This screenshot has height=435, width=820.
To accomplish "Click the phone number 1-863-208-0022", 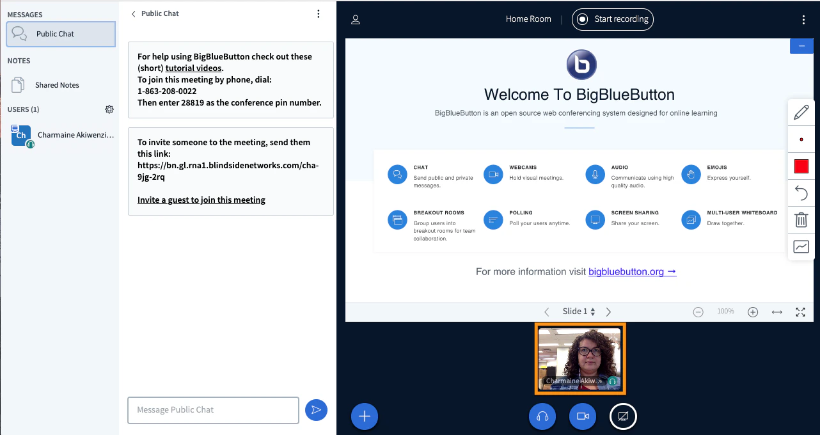I will [x=167, y=91].
